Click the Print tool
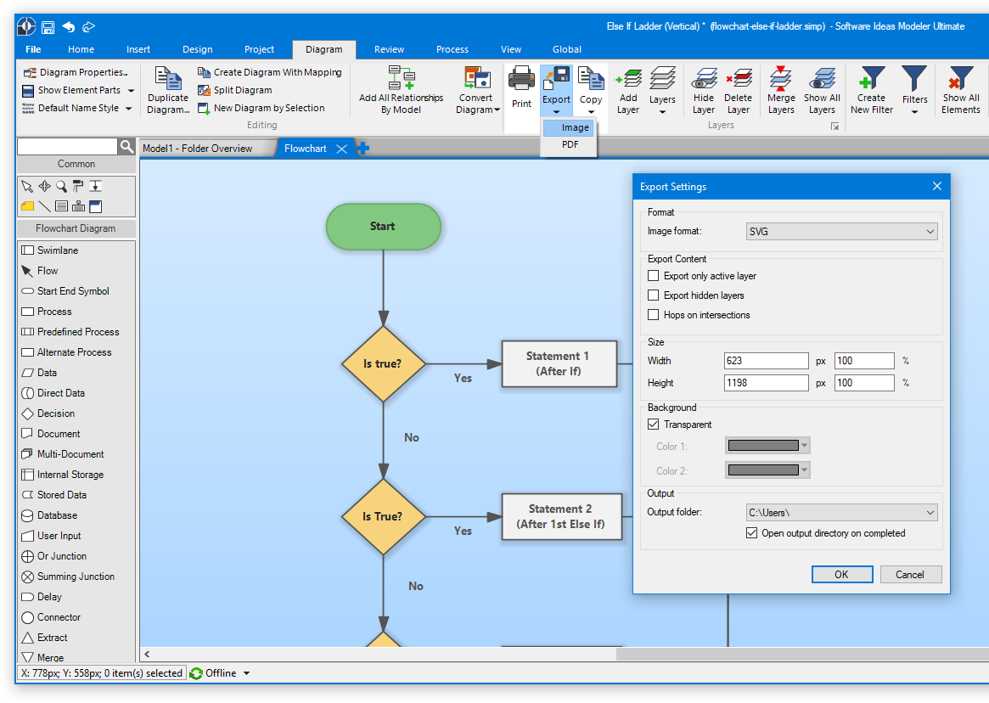Screen dimensions: 989x703 click(521, 89)
